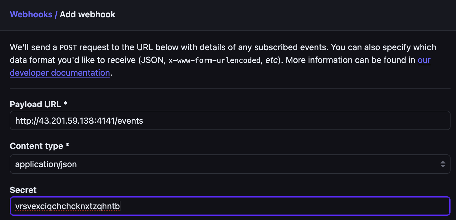The height and width of the screenshot is (220, 456).
Task: Place cursor in the 'vrsvexciqchchcknxtzqhntb' secret text
Action: (67, 207)
